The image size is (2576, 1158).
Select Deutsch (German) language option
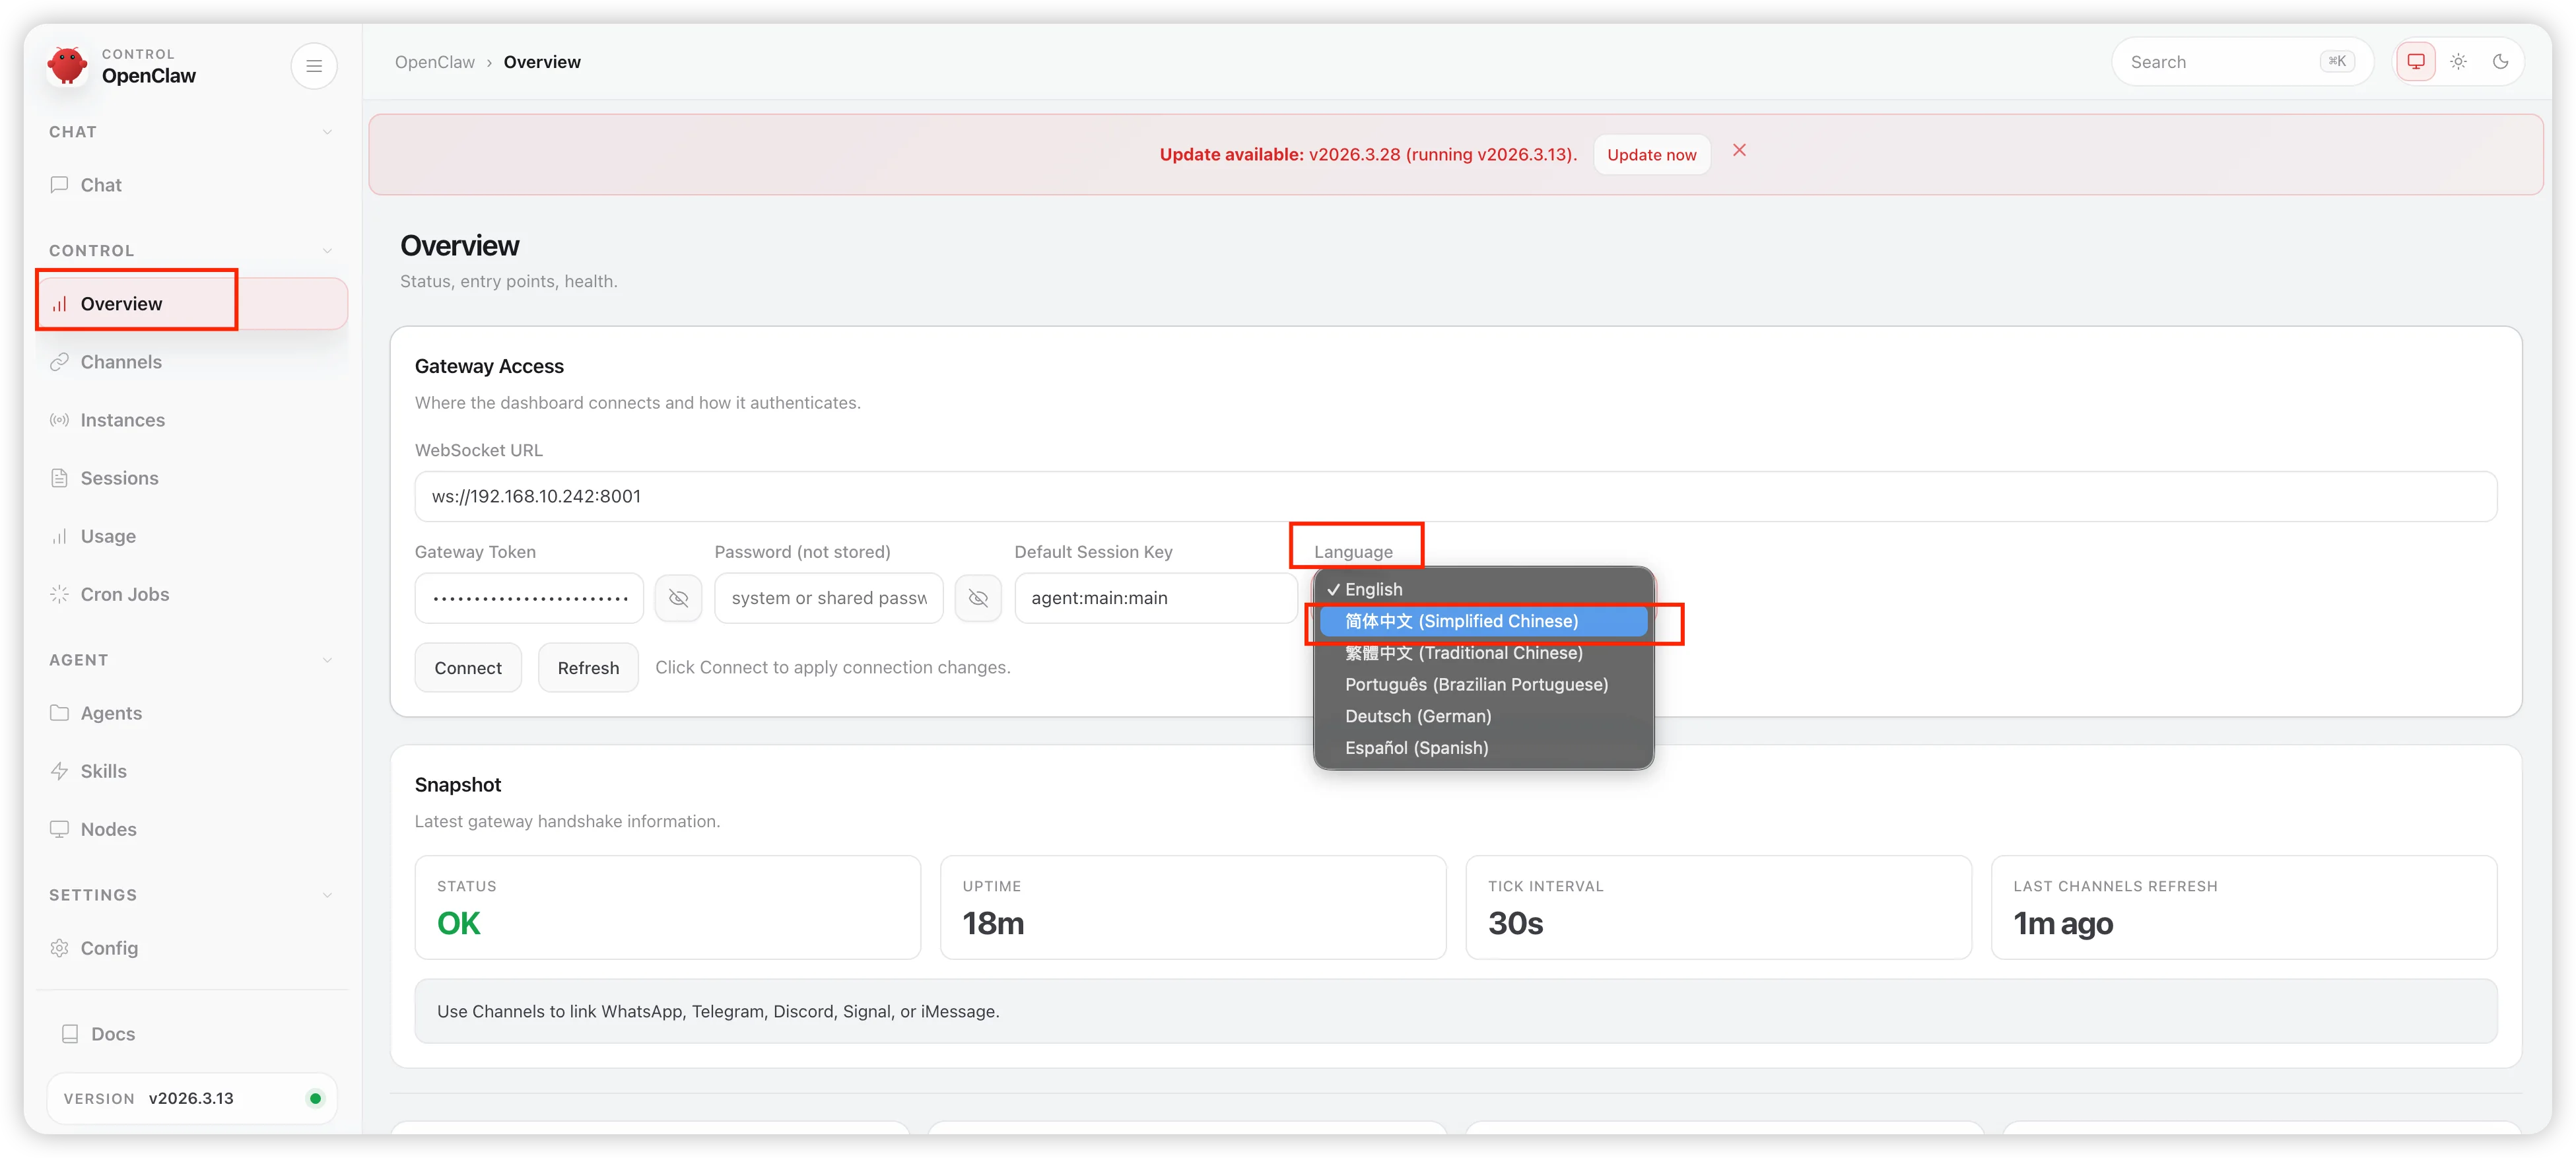tap(1484, 717)
